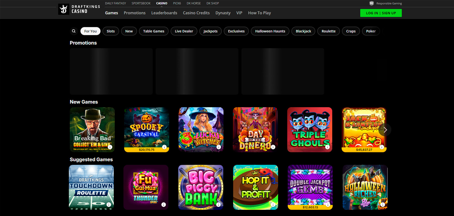The height and width of the screenshot is (216, 454).
Task: Click the DraftKings Casino logo
Action: tap(79, 9)
